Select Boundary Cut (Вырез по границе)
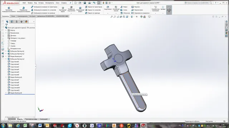Image resolution: width=229 pixels, height=128 pixels. pos(92,13)
